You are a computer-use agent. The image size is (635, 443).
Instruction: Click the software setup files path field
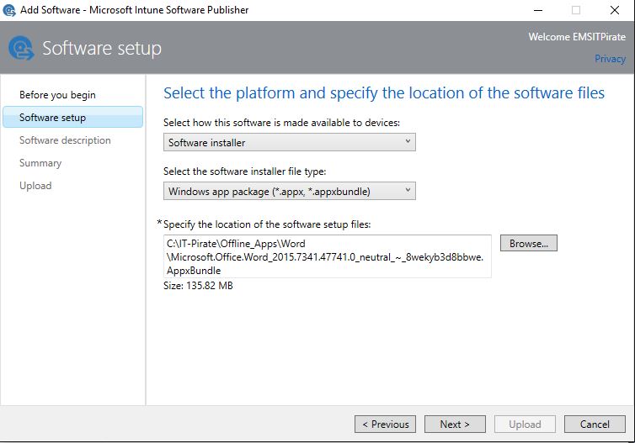coord(328,256)
